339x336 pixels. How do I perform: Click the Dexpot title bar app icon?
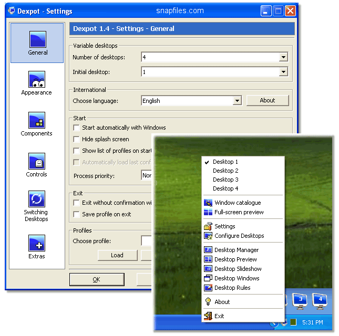(12, 10)
